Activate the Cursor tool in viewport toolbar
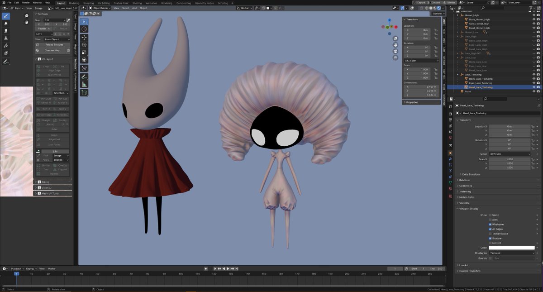The image size is (543, 292). coord(84,29)
